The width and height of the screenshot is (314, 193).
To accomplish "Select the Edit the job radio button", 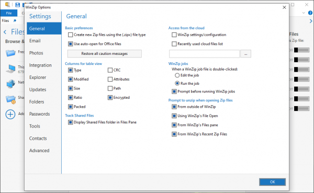I will (x=177, y=75).
